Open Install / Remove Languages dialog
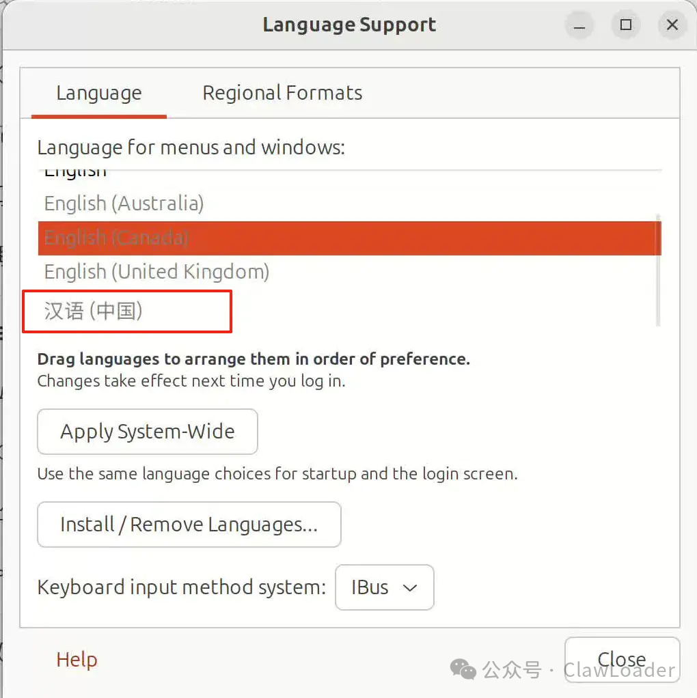The width and height of the screenshot is (697, 698). click(x=189, y=525)
